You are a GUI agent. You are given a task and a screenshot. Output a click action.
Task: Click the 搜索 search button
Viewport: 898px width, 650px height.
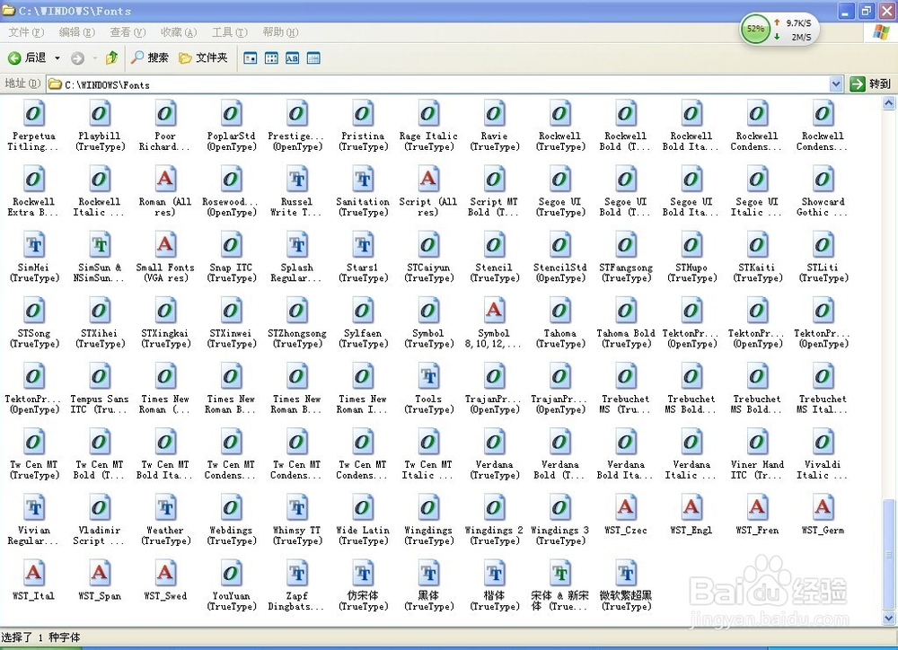coord(149,57)
